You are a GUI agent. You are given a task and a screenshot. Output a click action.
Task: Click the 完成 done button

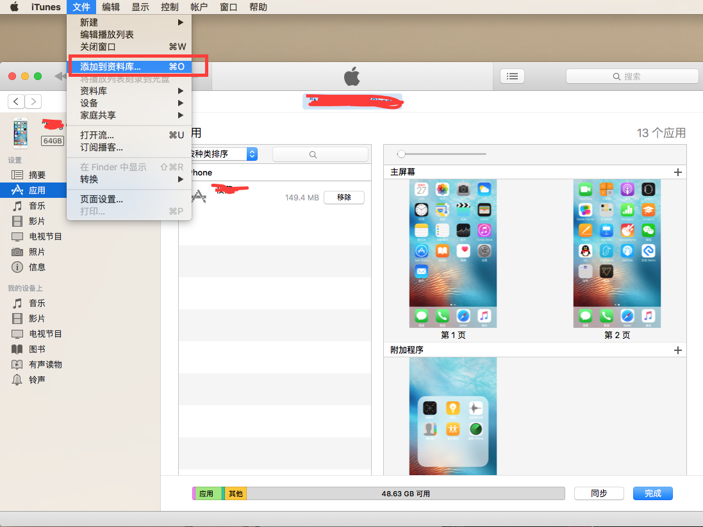tap(653, 494)
